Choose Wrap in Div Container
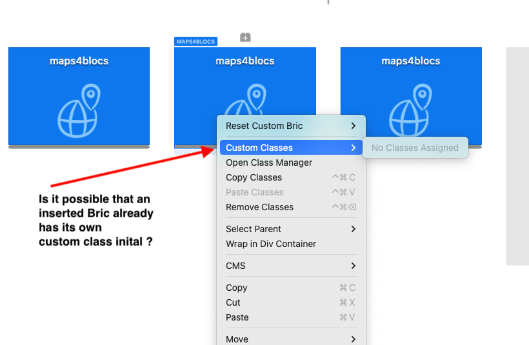The image size is (529, 345). [x=271, y=244]
